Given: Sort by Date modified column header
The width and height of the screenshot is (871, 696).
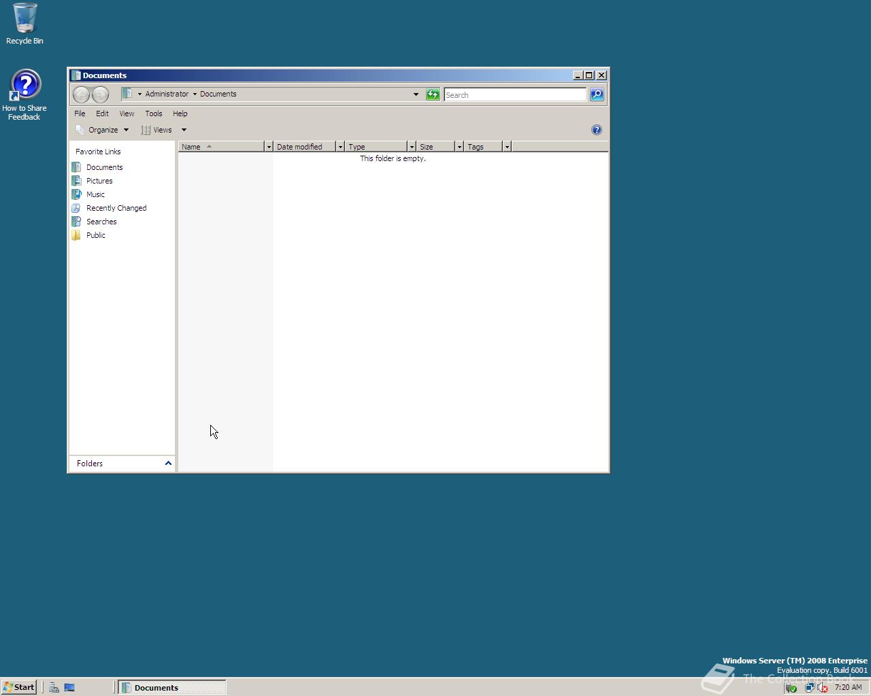Looking at the screenshot, I should pos(305,147).
